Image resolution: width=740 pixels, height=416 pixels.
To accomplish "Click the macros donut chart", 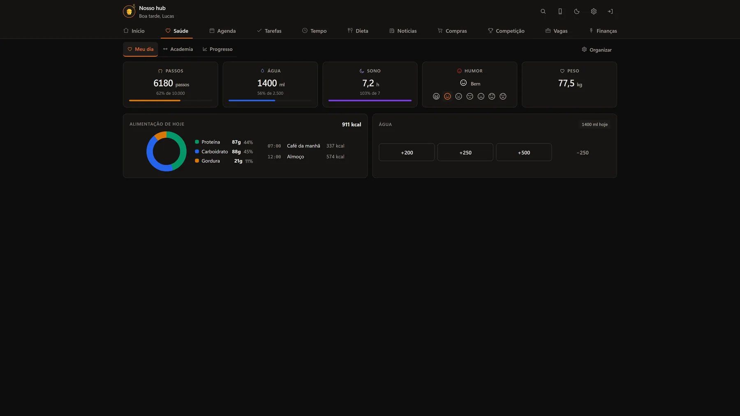I will tap(166, 151).
